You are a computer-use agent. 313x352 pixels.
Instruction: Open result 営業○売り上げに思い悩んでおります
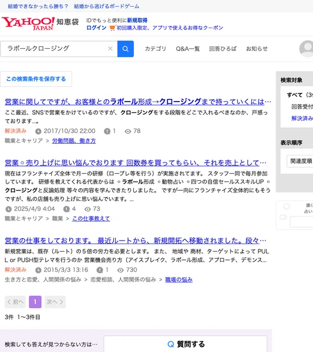pos(136,163)
